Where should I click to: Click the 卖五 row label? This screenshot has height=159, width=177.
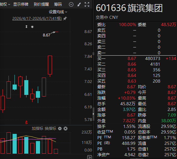coord(101,30)
